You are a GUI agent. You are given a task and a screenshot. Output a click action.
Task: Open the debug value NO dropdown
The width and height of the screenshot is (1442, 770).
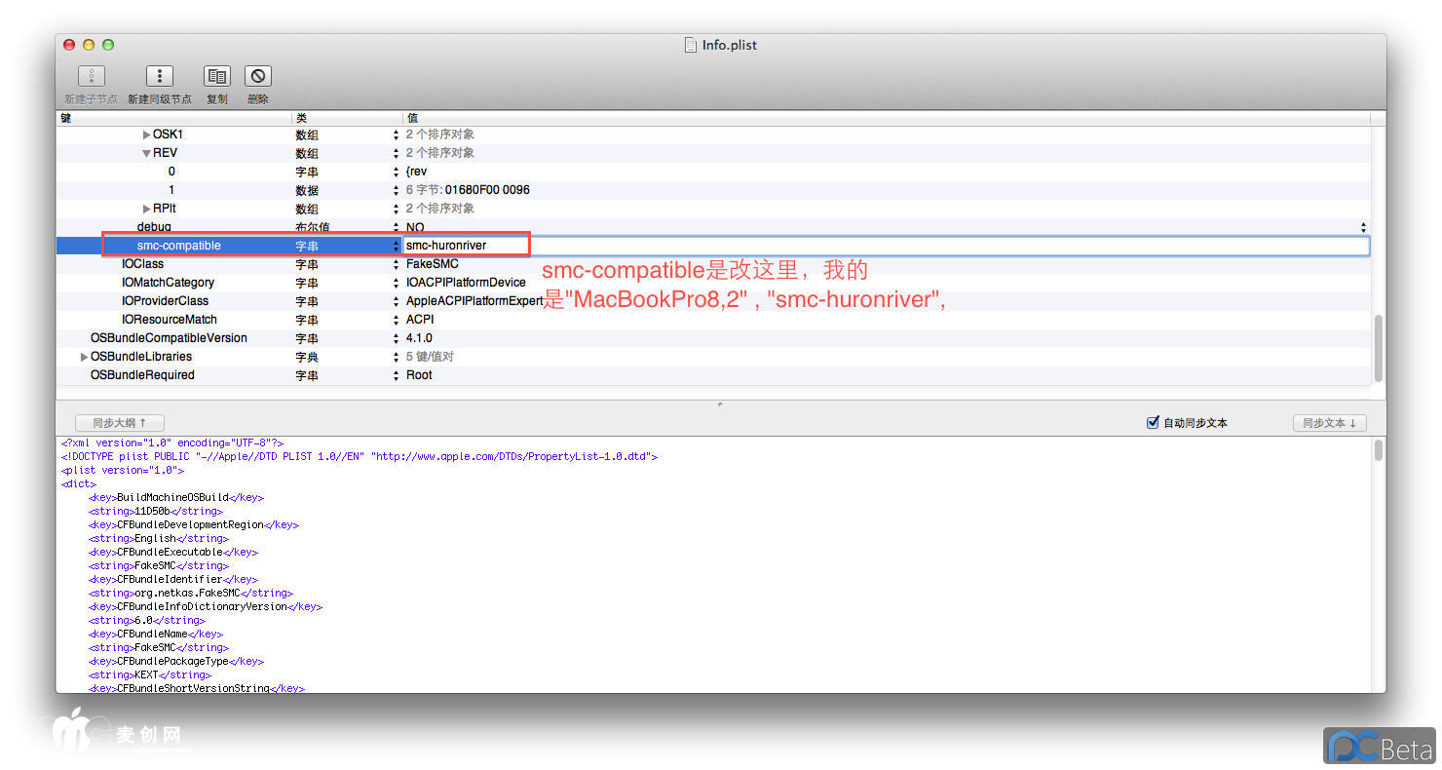click(x=1362, y=227)
